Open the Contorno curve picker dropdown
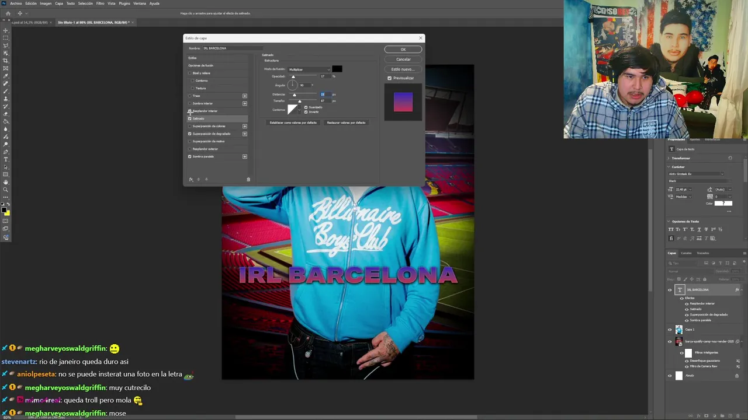Viewport: 748px width, 420px height. click(300, 110)
